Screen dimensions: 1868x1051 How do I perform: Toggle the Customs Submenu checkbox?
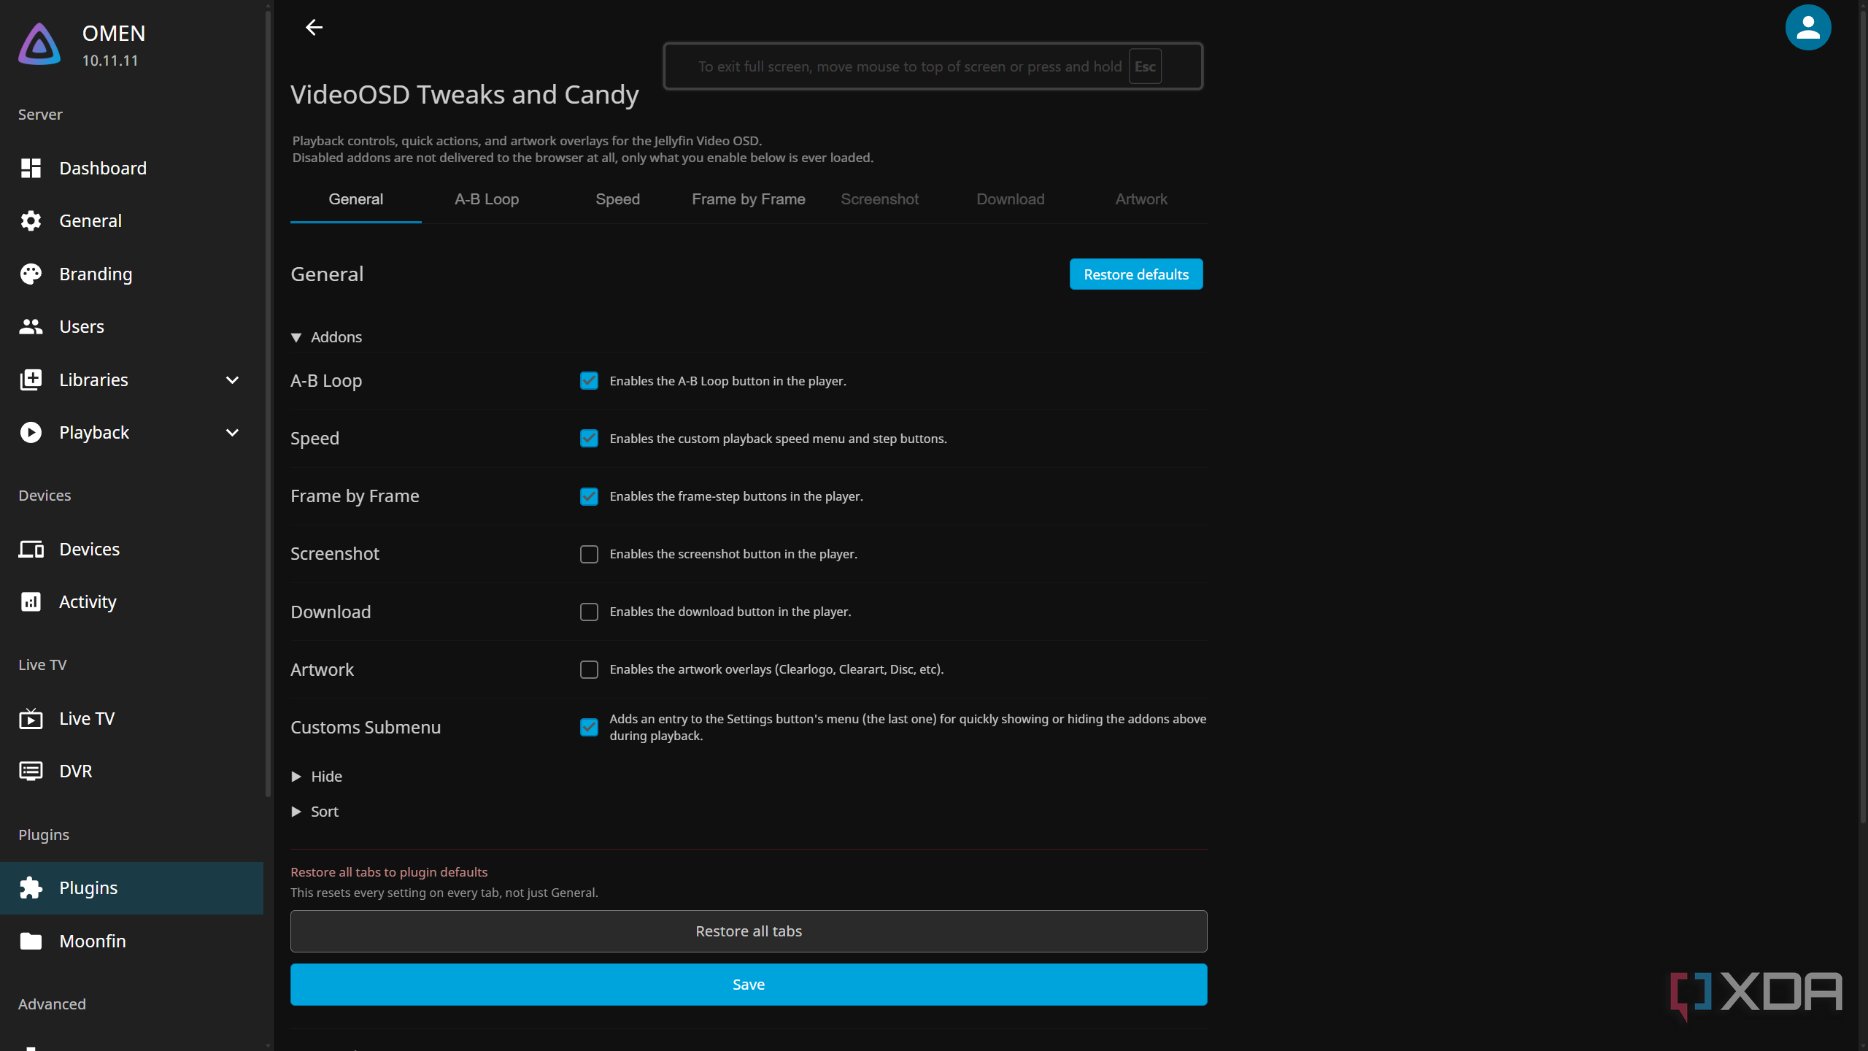(x=589, y=727)
